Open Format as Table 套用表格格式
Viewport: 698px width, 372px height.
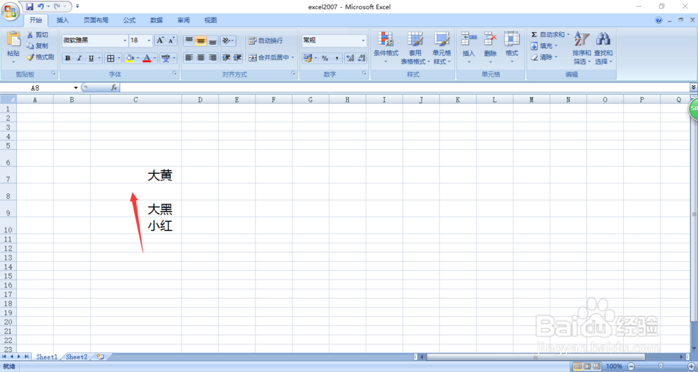click(415, 47)
